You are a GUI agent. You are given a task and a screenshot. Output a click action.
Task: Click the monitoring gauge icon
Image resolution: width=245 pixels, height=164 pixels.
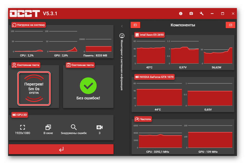(x=122, y=36)
